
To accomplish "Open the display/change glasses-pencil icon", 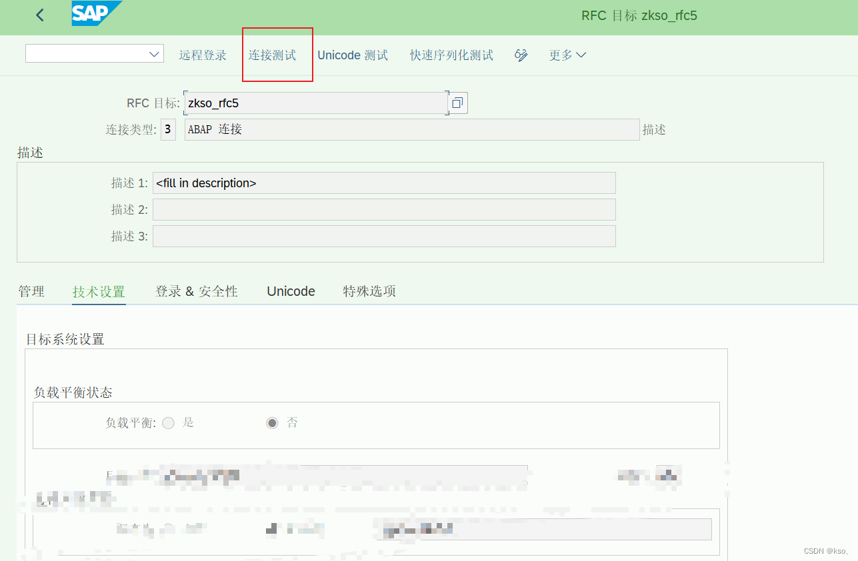I will point(521,55).
